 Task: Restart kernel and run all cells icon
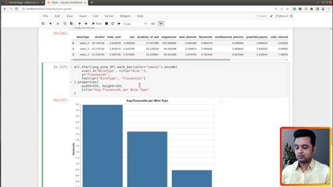119,24
